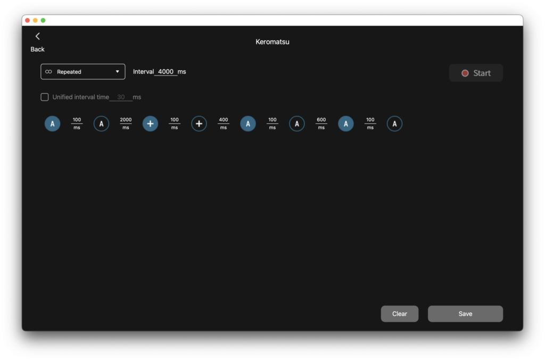Viewport: 545px width, 360px height.
Task: Select the filled plus key-press icon
Action: coord(150,124)
